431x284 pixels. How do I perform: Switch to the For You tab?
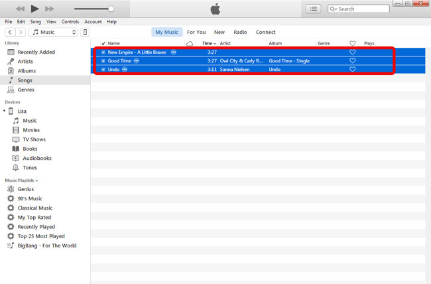click(x=196, y=32)
